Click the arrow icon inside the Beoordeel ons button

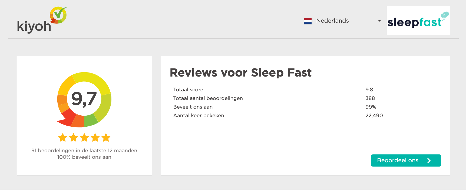click(x=429, y=161)
